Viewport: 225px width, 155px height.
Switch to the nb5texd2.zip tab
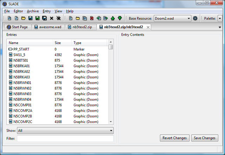point(81,27)
